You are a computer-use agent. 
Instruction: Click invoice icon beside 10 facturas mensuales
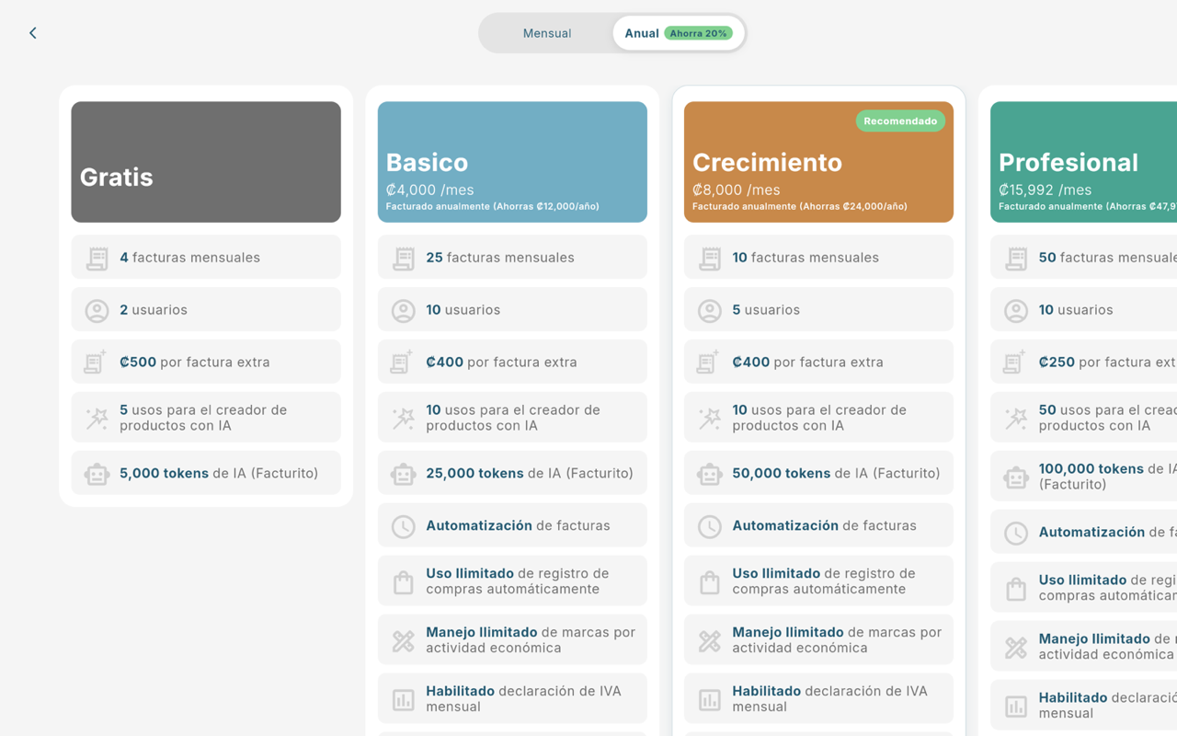click(710, 259)
